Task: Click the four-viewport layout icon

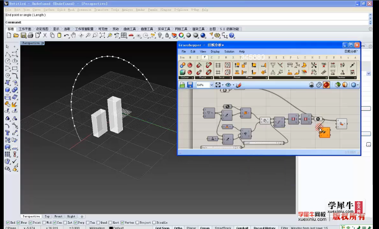Action: tap(124, 36)
